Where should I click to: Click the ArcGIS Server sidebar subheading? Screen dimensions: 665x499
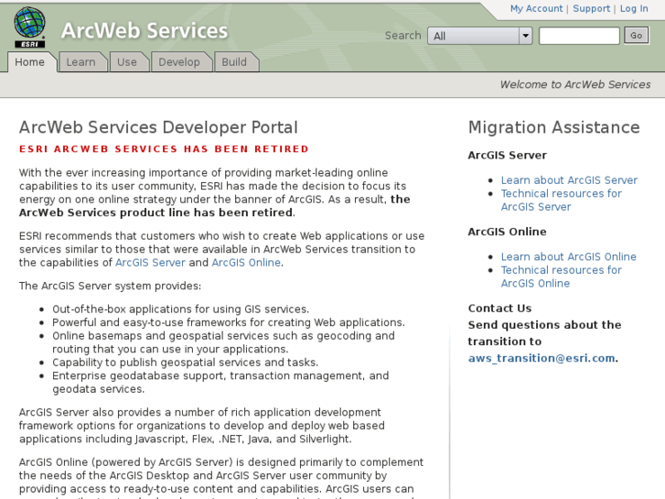pos(508,155)
